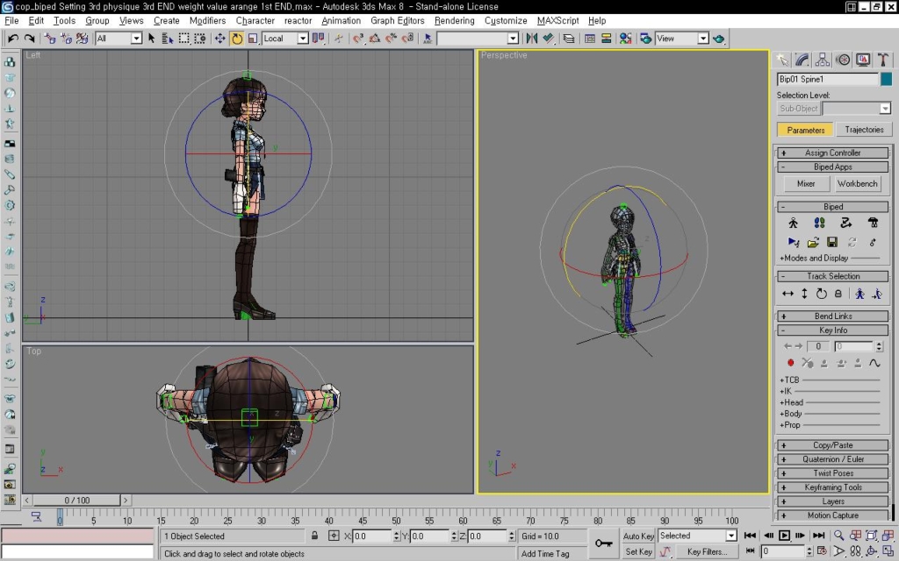Toggle the selection lock padlock in status bar
Screen dimensions: 899x561
315,536
